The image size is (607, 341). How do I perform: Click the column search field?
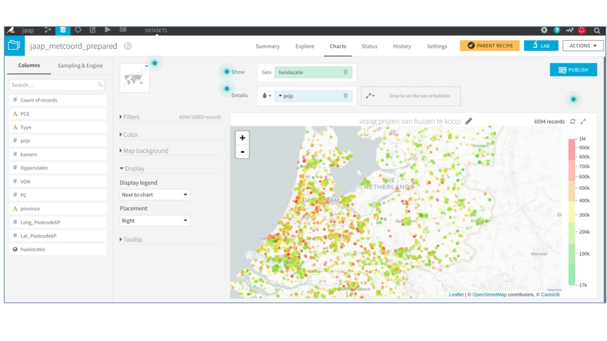coord(54,85)
